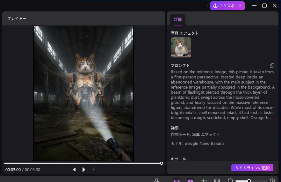Adjust the timeline zoom slider handle
The image size is (281, 182).
(249, 180)
